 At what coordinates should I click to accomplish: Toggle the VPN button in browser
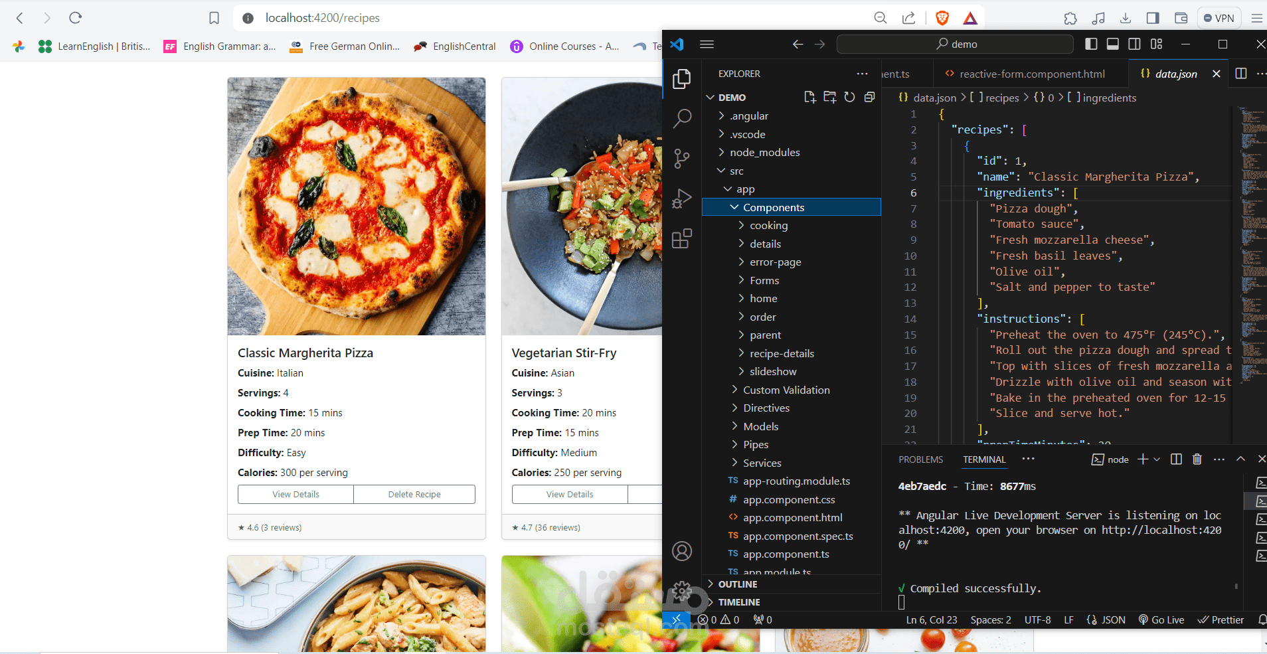tap(1219, 18)
